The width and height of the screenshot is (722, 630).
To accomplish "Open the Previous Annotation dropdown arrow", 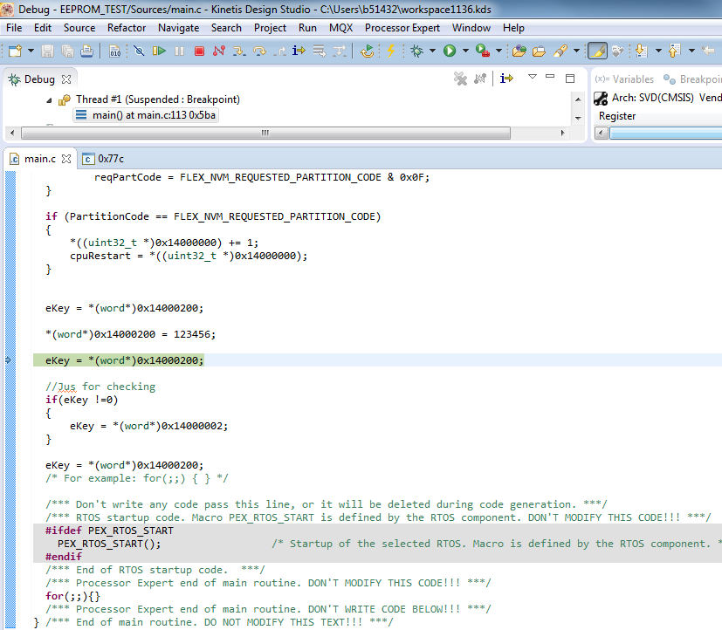I will point(691,51).
